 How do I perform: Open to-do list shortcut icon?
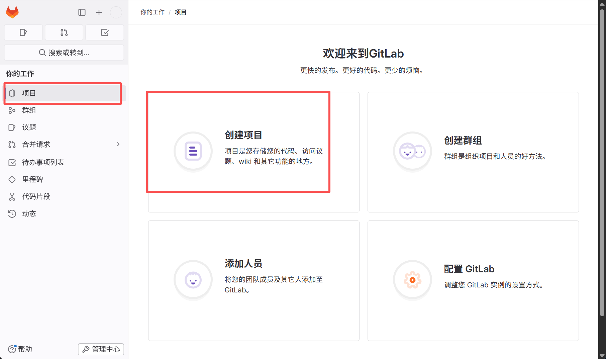(105, 32)
